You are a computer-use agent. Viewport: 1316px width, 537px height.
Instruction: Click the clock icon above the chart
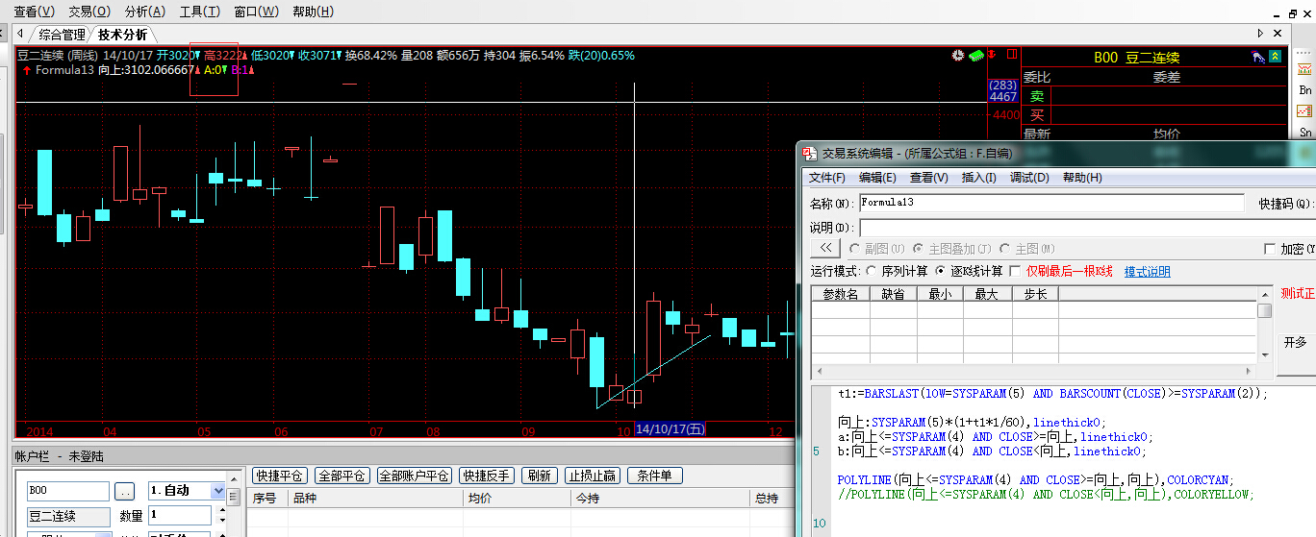click(957, 56)
